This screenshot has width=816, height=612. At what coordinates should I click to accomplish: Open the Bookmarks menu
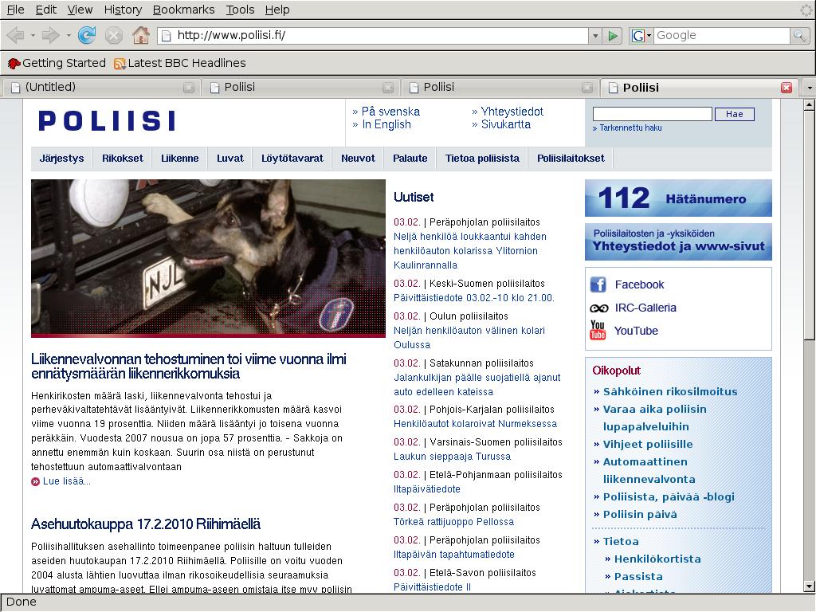[x=184, y=10]
